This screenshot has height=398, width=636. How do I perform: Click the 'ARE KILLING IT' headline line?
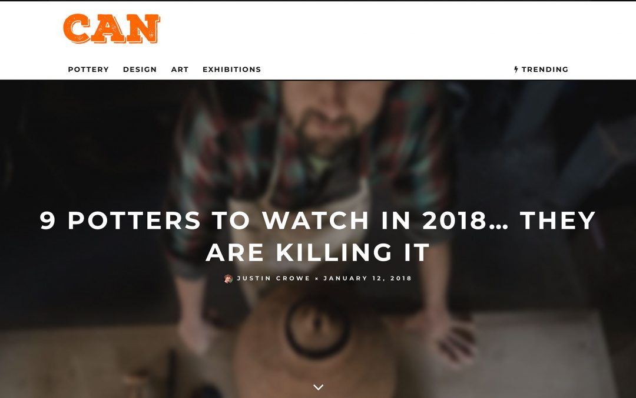(x=317, y=252)
